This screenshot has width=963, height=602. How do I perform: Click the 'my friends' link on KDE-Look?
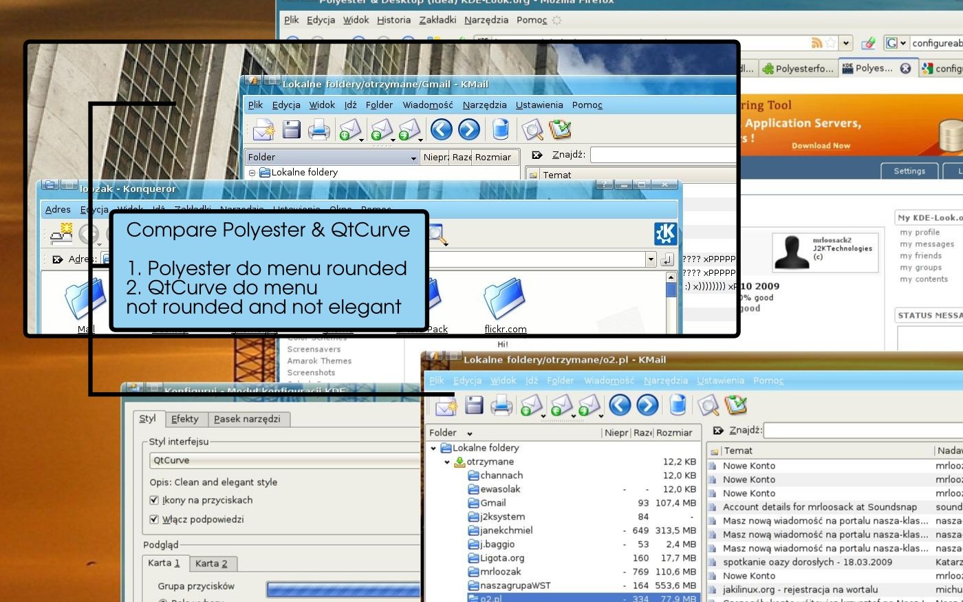tap(920, 256)
